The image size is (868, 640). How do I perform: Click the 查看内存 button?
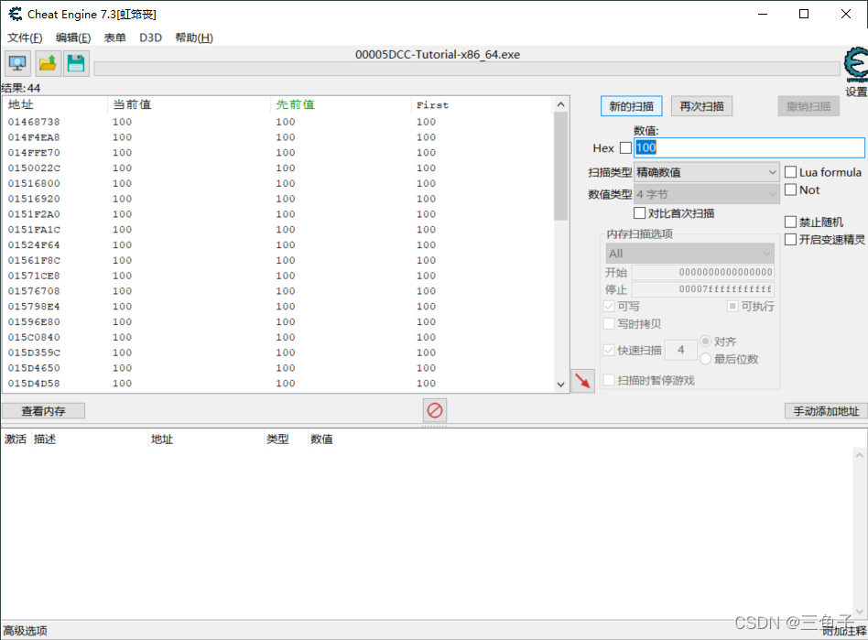pos(43,411)
